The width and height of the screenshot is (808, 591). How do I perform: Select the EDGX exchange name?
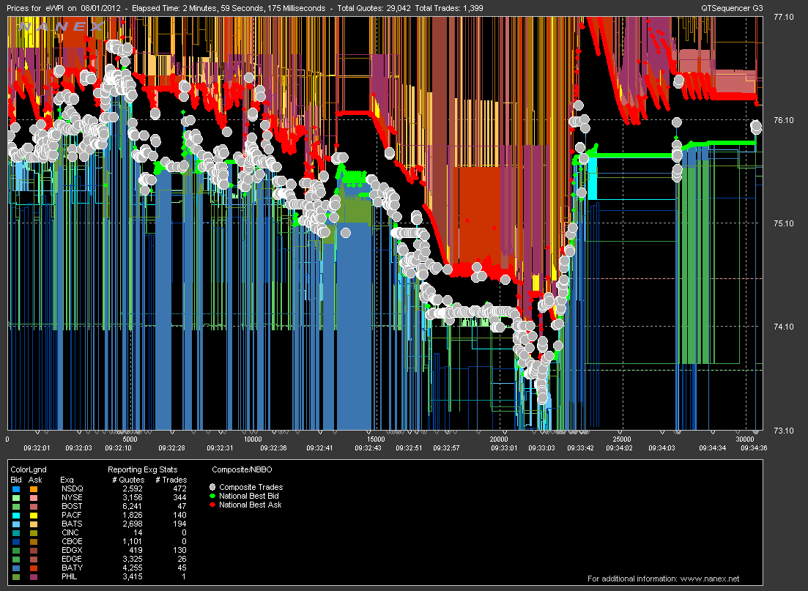(x=72, y=550)
